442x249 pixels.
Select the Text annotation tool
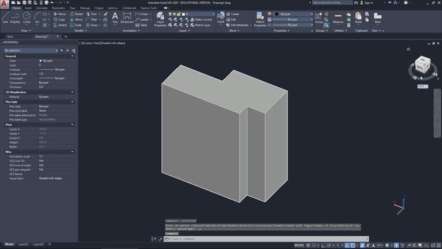coord(115,18)
